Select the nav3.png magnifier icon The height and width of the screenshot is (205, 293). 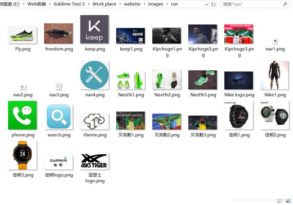tap(58, 86)
